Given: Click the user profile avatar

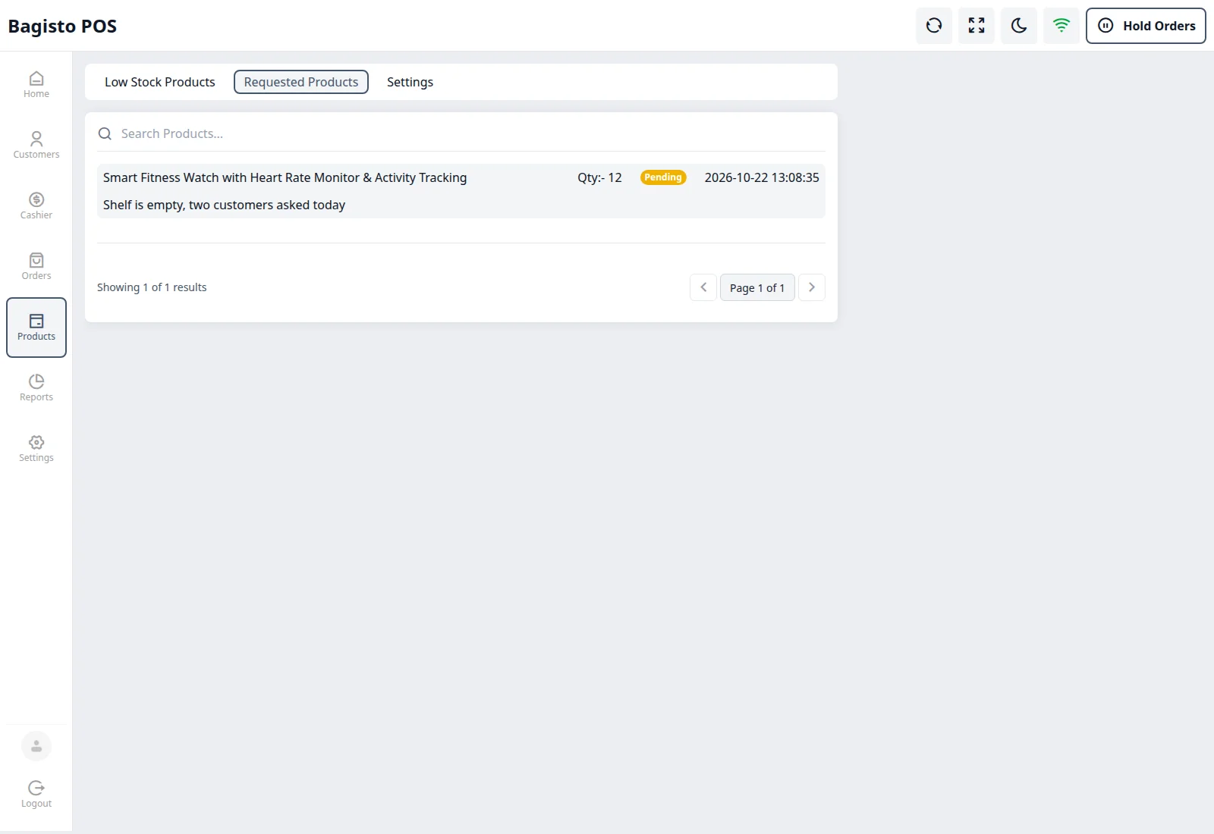Looking at the screenshot, I should click(36, 746).
